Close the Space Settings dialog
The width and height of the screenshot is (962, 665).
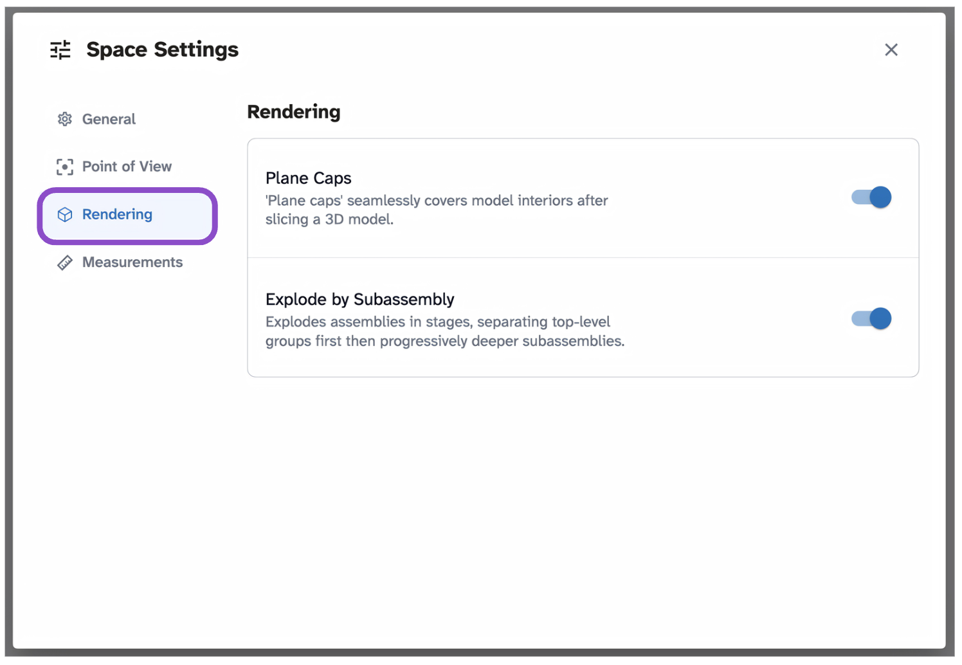(x=891, y=50)
